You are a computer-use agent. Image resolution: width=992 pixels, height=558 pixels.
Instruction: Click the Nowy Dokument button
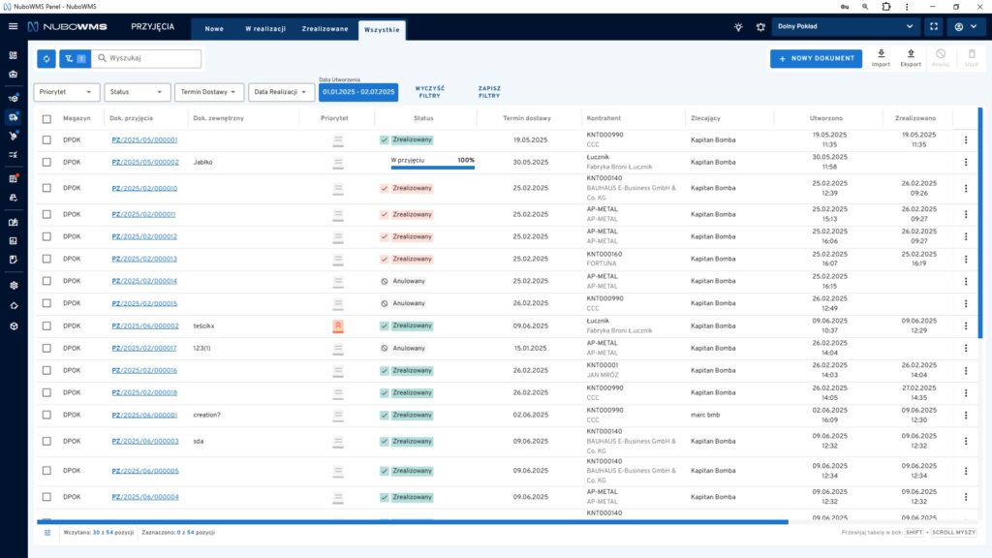click(x=816, y=59)
